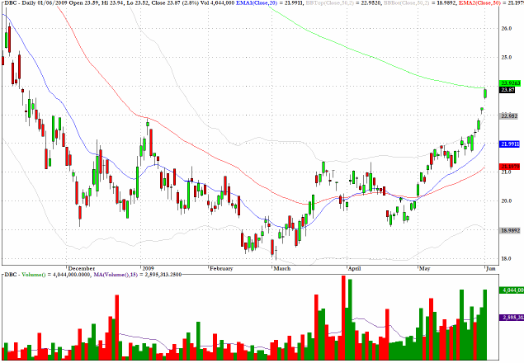Click the 26.0 price axis label

tap(507, 29)
